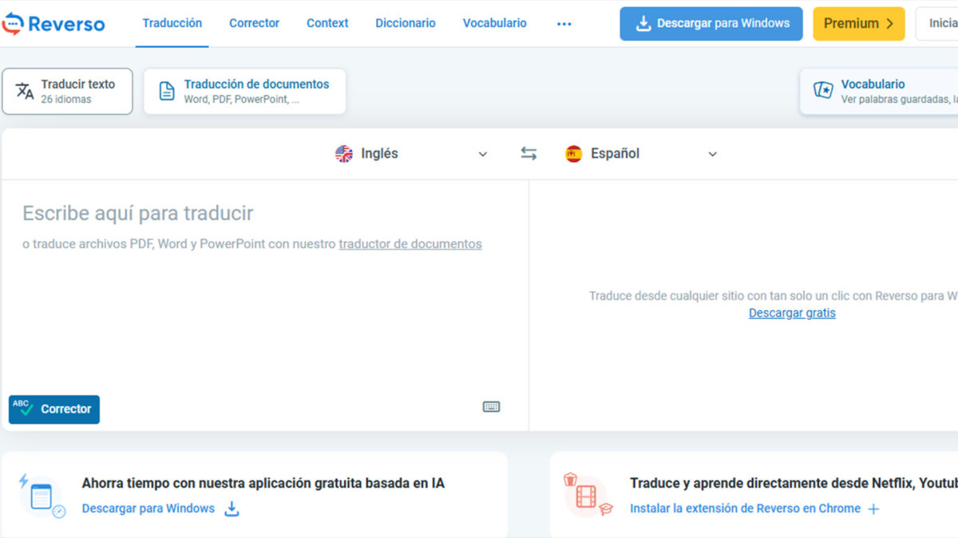Click the Descargar para Windows link
Screen dimensions: 958x538
pos(148,509)
